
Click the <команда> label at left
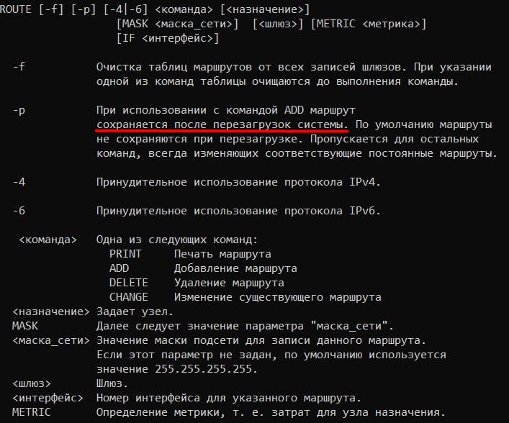[x=48, y=240]
